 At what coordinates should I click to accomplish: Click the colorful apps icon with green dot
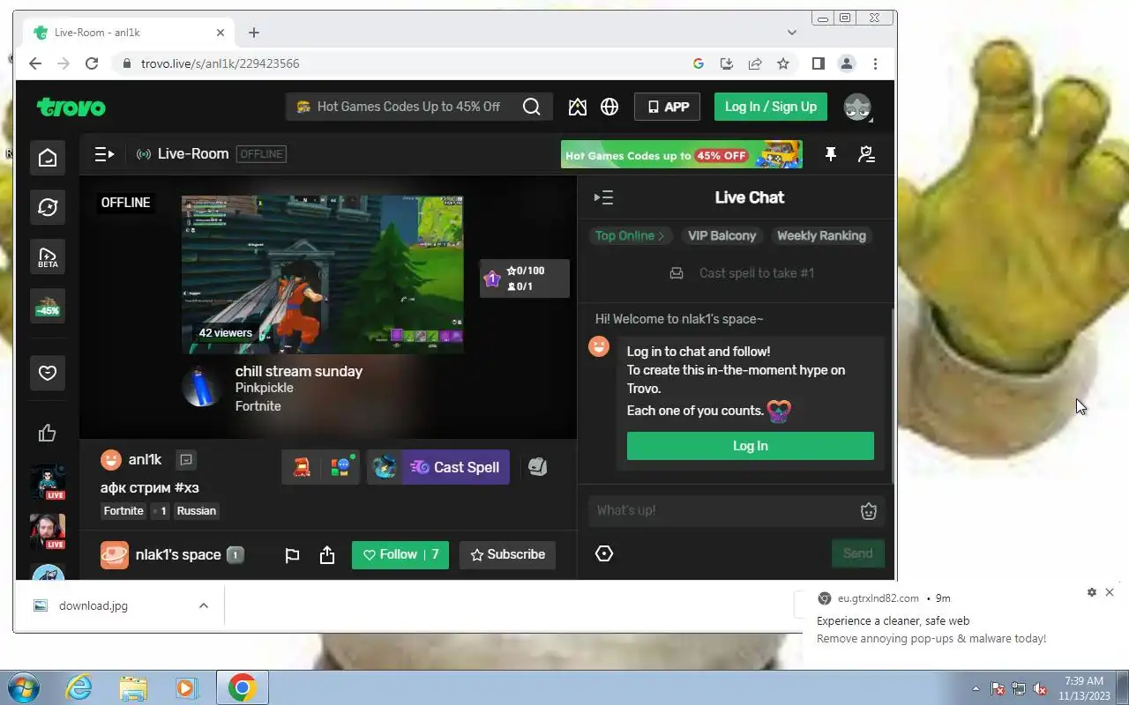(340, 467)
